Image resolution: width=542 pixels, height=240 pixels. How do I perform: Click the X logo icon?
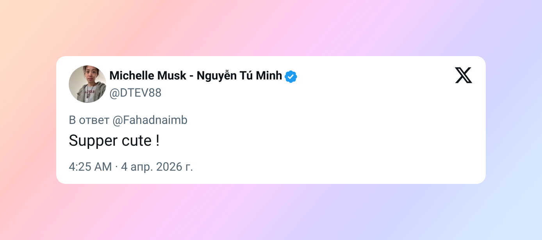(x=463, y=75)
